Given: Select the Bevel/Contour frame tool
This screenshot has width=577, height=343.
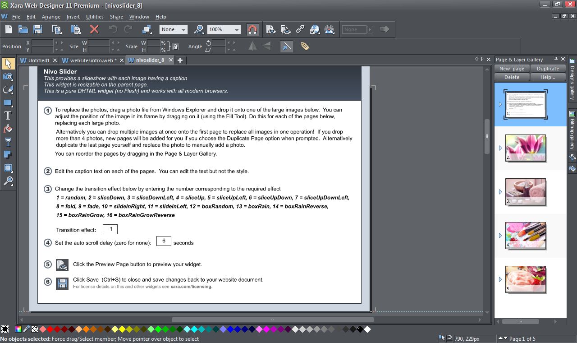Looking at the screenshot, I should (8, 168).
